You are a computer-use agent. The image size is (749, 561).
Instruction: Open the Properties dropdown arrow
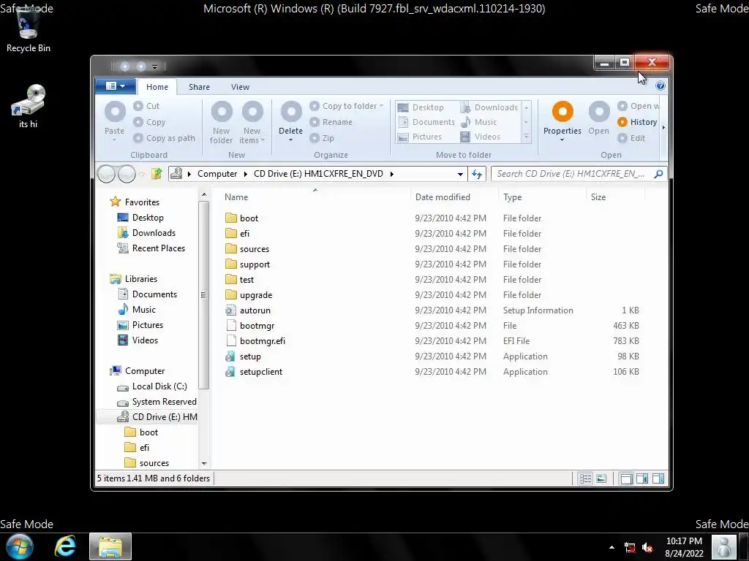pos(562,140)
